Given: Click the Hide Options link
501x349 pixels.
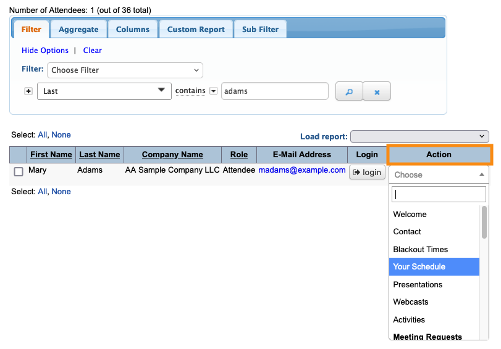Looking at the screenshot, I should point(45,51).
